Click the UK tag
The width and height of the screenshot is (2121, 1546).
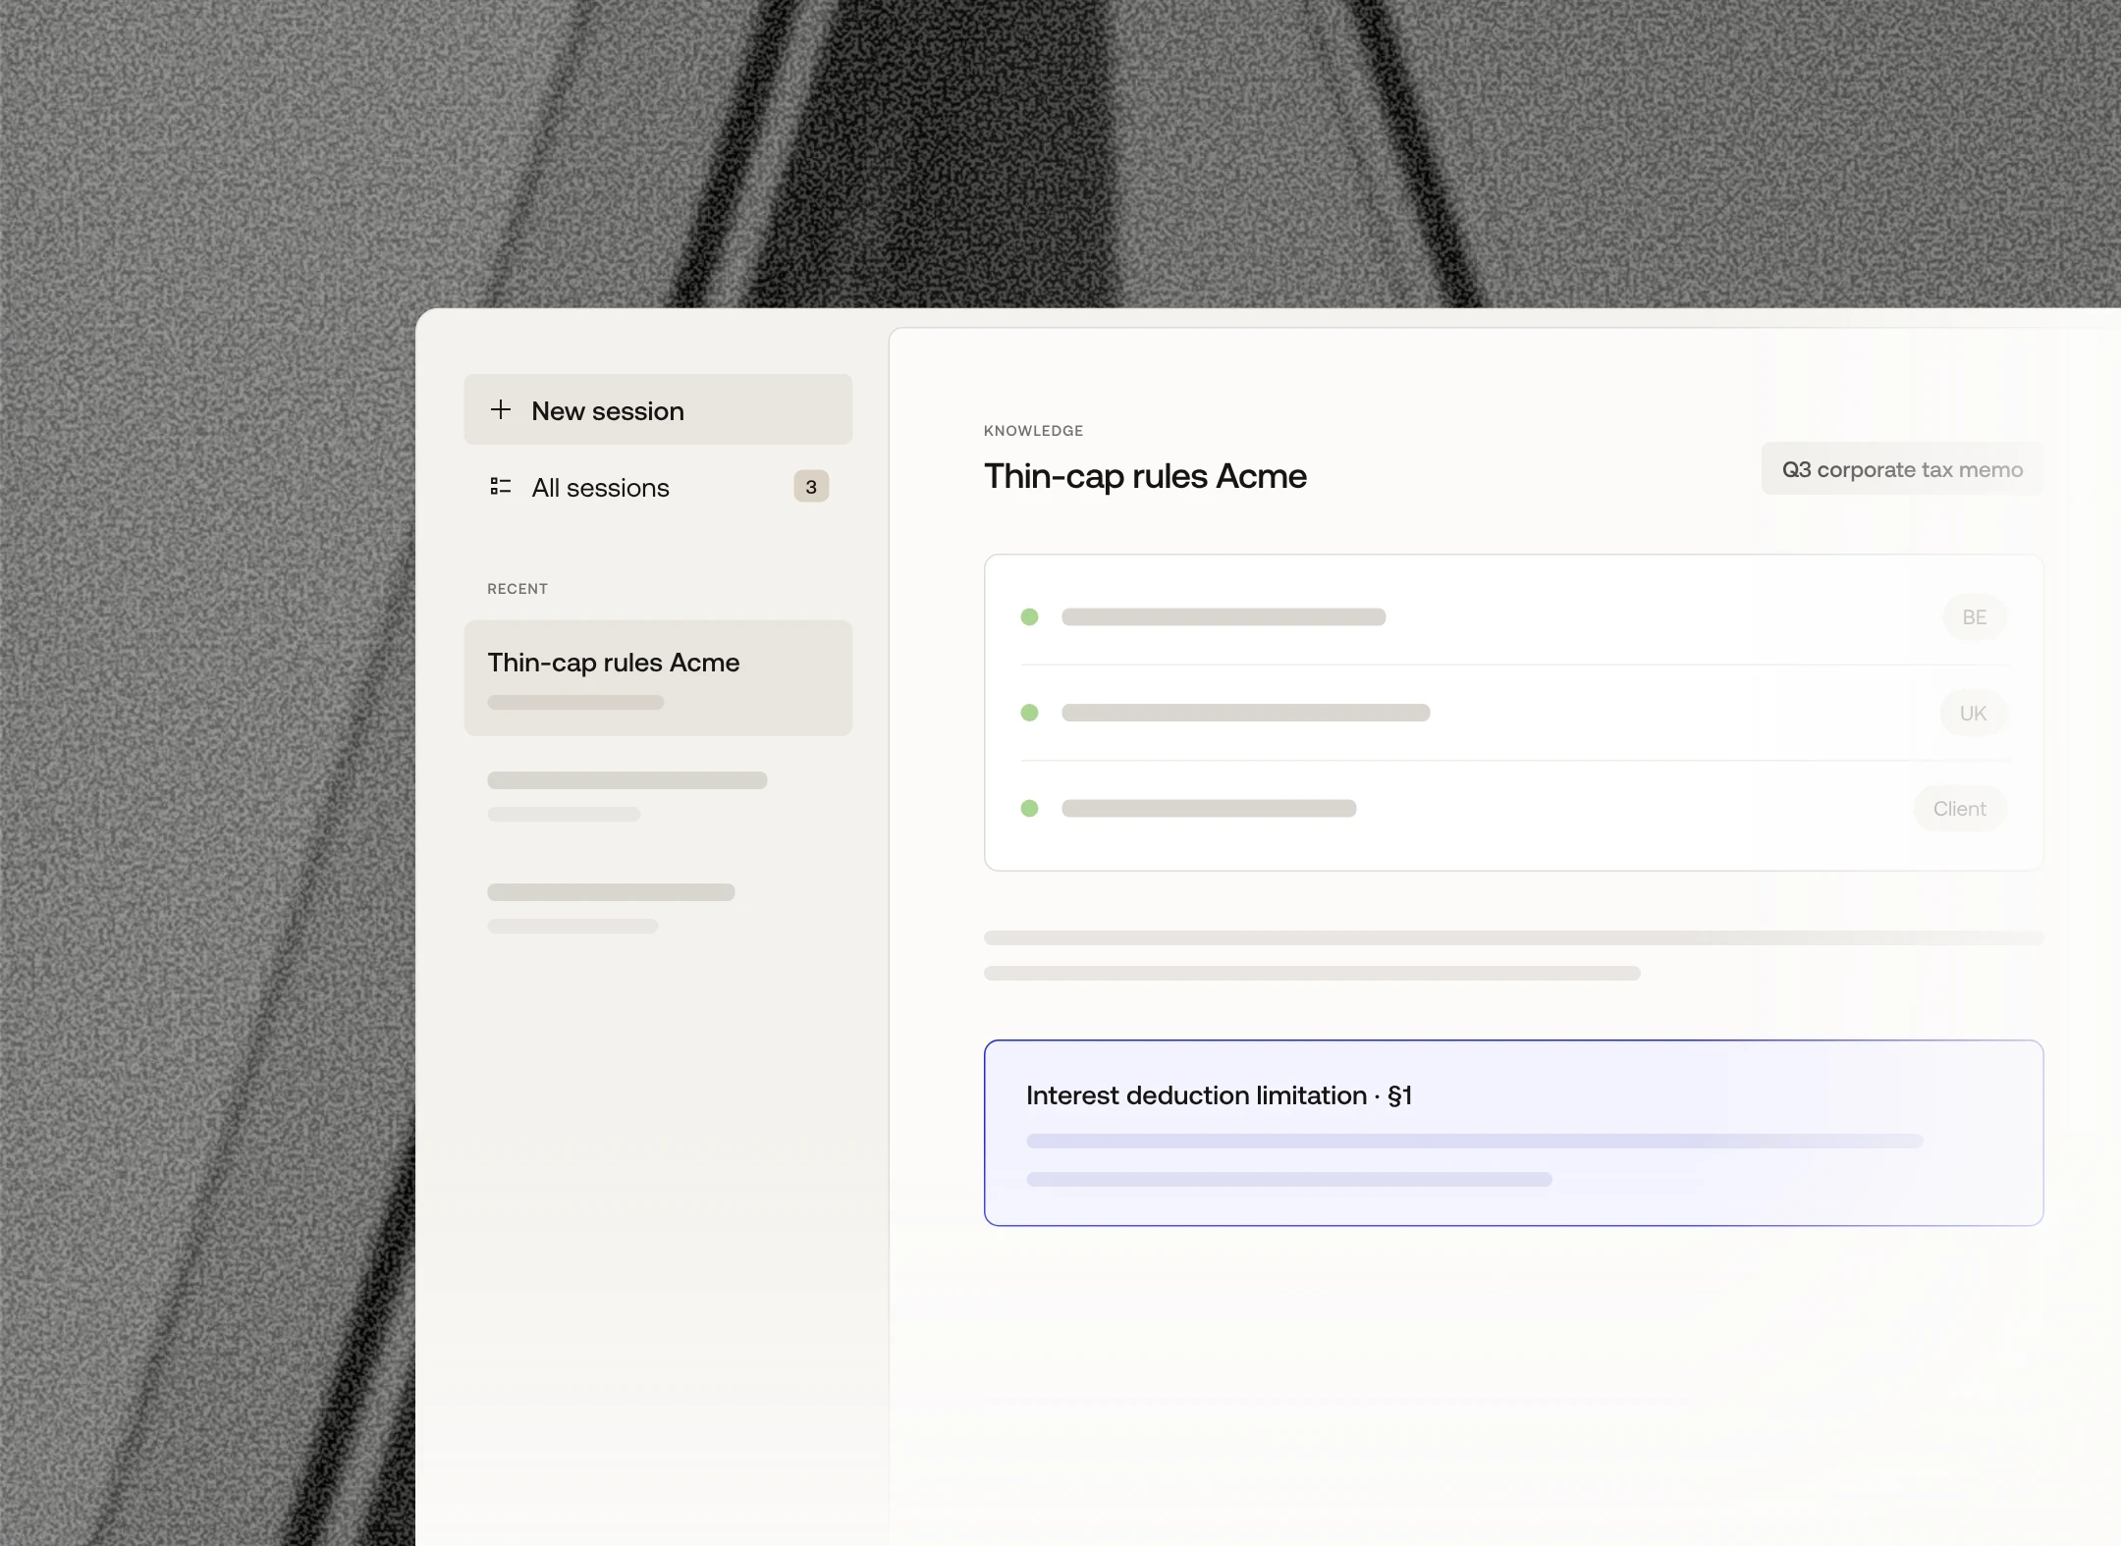(1973, 713)
